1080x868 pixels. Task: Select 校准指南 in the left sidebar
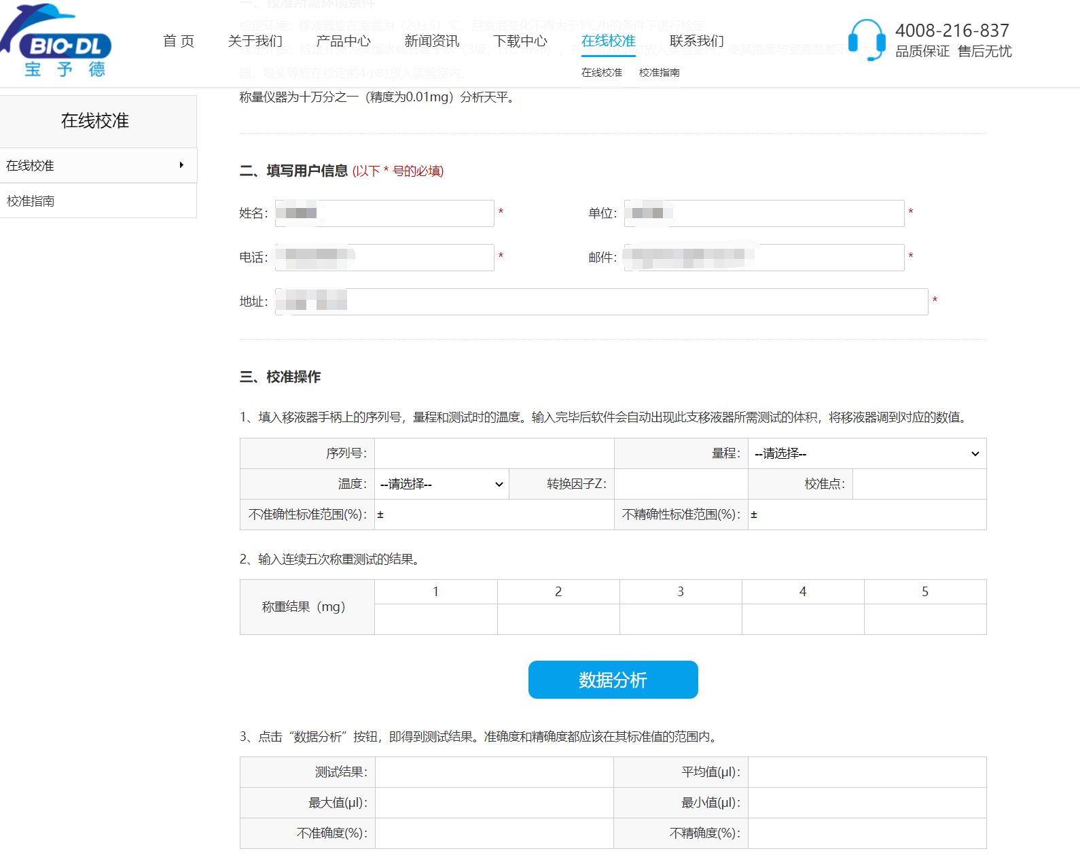tap(31, 201)
